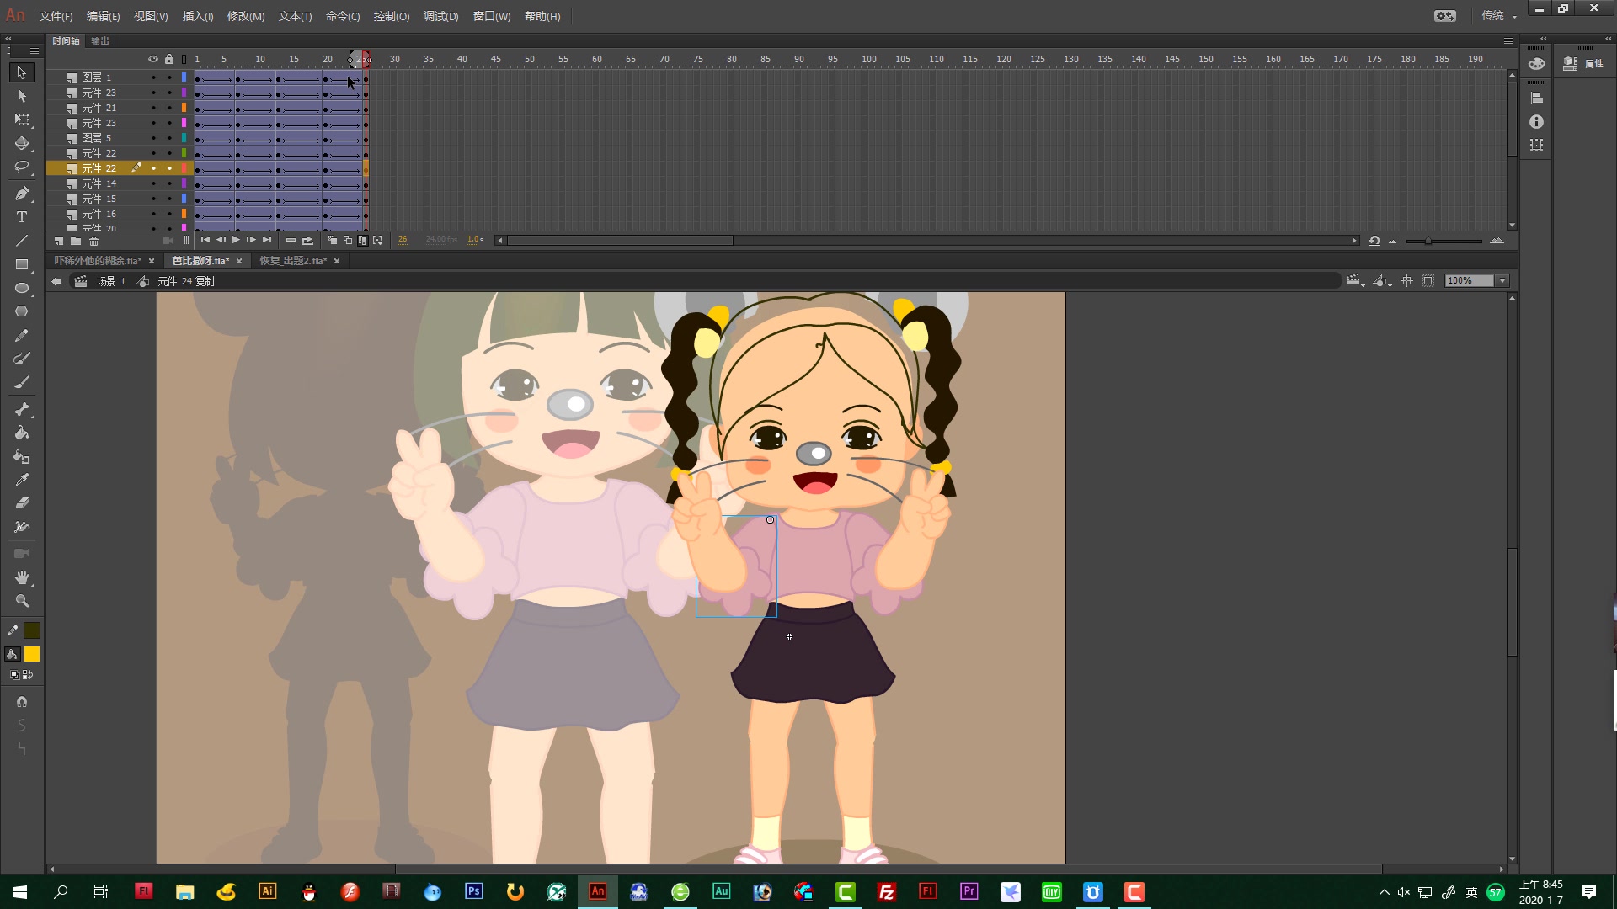Select the Eraser tool

click(22, 503)
